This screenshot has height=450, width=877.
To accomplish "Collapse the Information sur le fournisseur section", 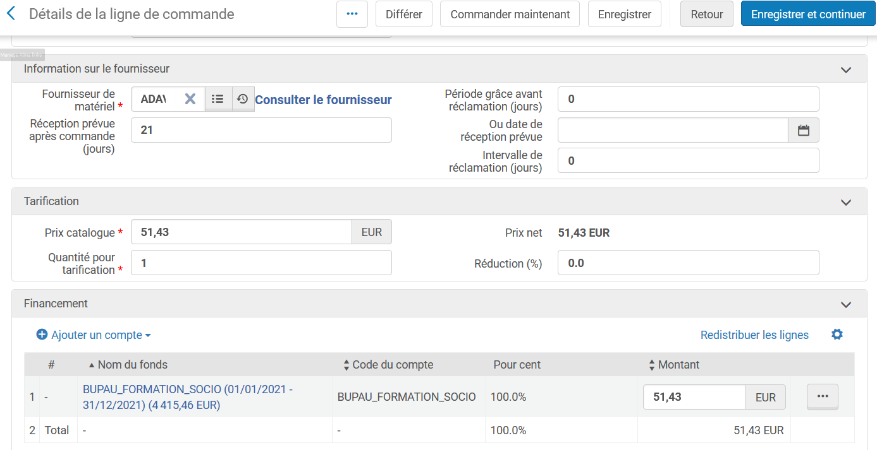I will 846,69.
